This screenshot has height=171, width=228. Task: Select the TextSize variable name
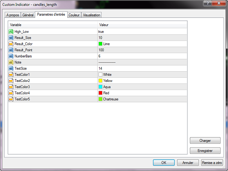[x=21, y=68]
